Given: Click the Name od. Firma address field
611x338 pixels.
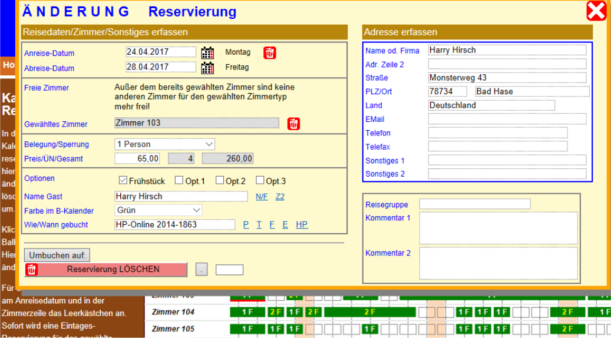Looking at the screenshot, I should [x=507, y=50].
